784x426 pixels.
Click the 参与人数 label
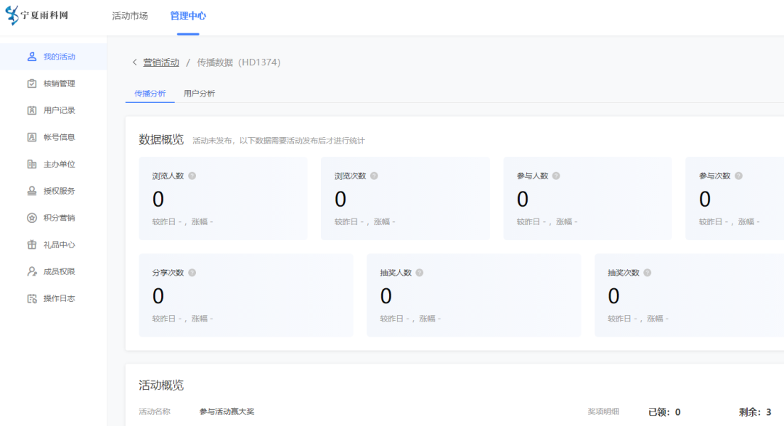click(533, 176)
